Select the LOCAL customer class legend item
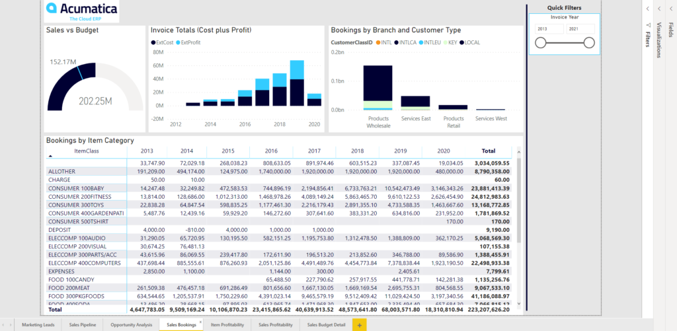This screenshot has height=331, width=677. pyautogui.click(x=472, y=42)
